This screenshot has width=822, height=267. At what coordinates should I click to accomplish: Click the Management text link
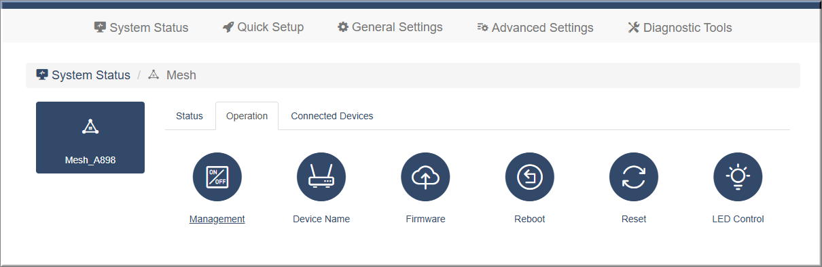point(217,219)
